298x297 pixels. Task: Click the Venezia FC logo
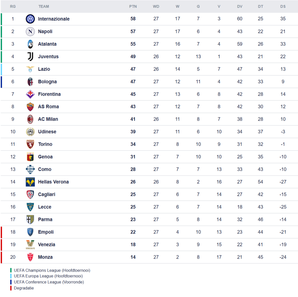coord(30,245)
